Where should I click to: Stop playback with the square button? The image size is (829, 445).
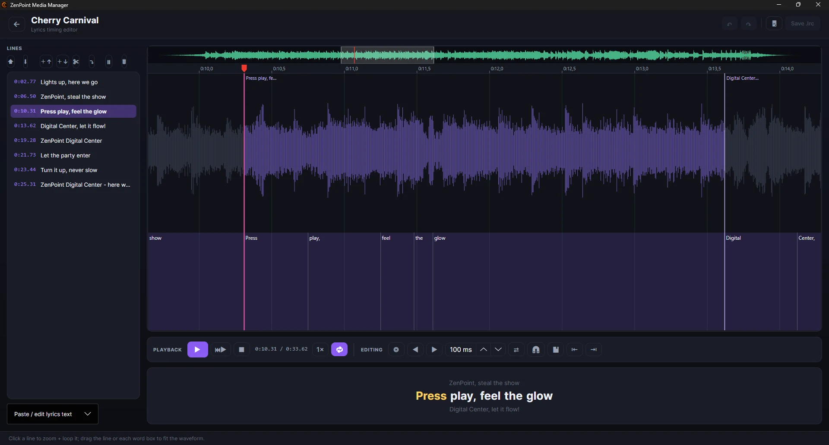pyautogui.click(x=242, y=350)
